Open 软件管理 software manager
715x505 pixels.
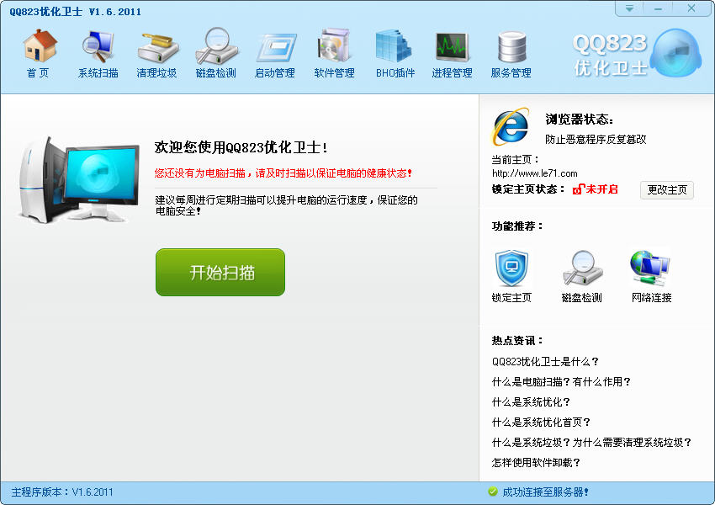pyautogui.click(x=334, y=53)
